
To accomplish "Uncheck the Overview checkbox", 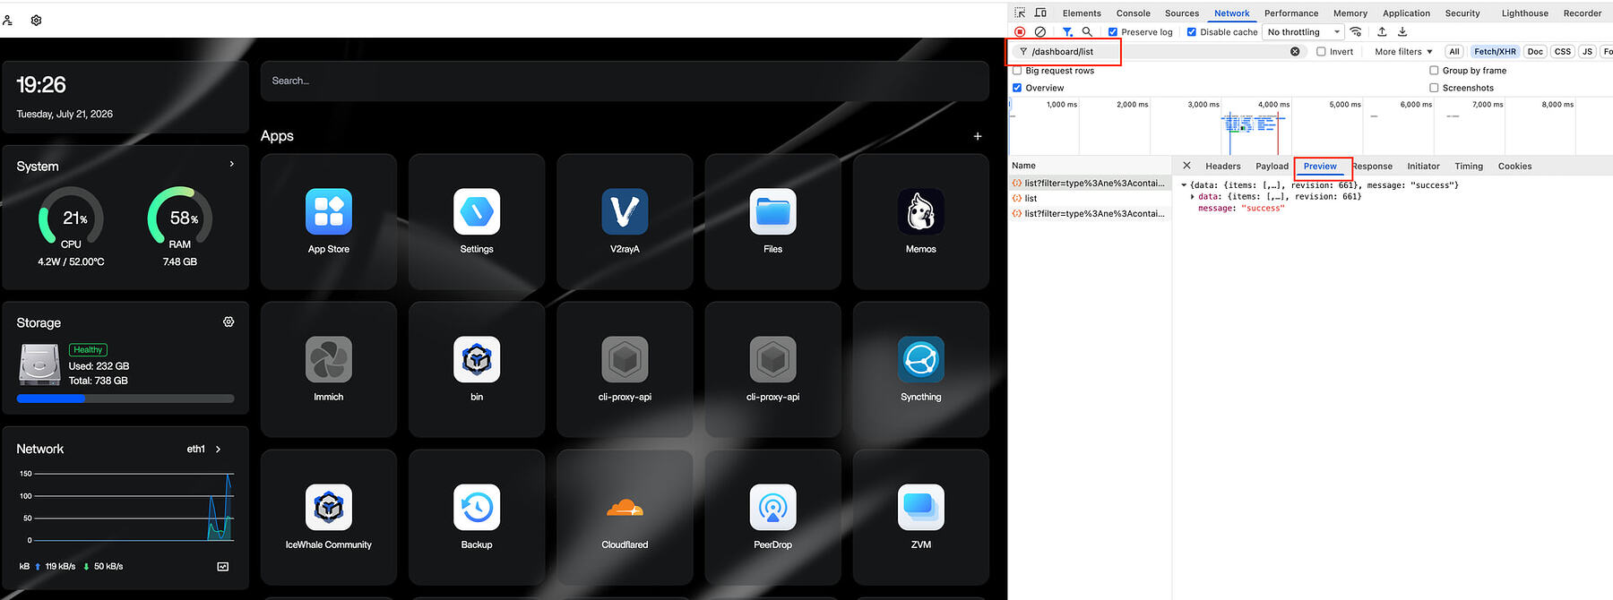I will point(1017,88).
